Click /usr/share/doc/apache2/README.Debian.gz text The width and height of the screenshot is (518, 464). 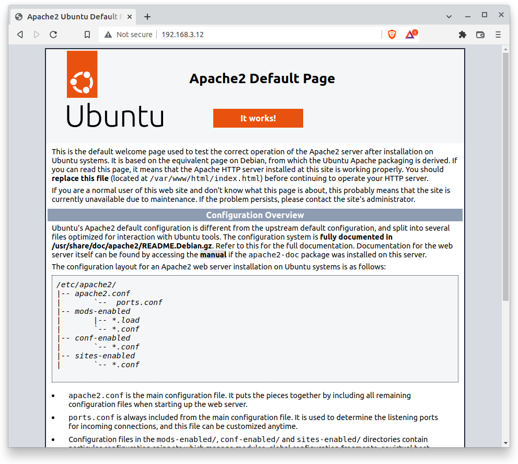point(132,246)
